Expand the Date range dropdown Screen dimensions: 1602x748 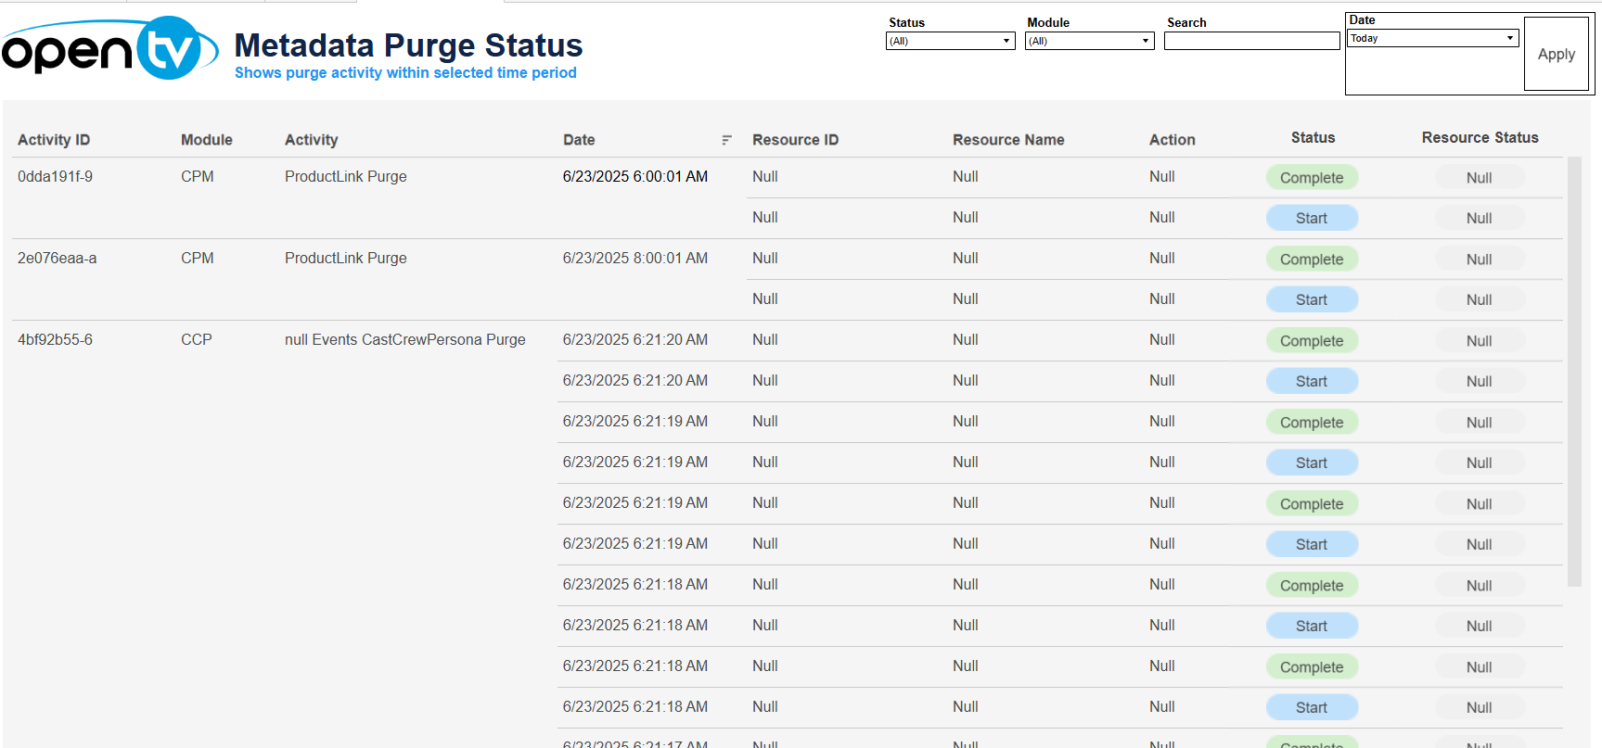pyautogui.click(x=1432, y=38)
